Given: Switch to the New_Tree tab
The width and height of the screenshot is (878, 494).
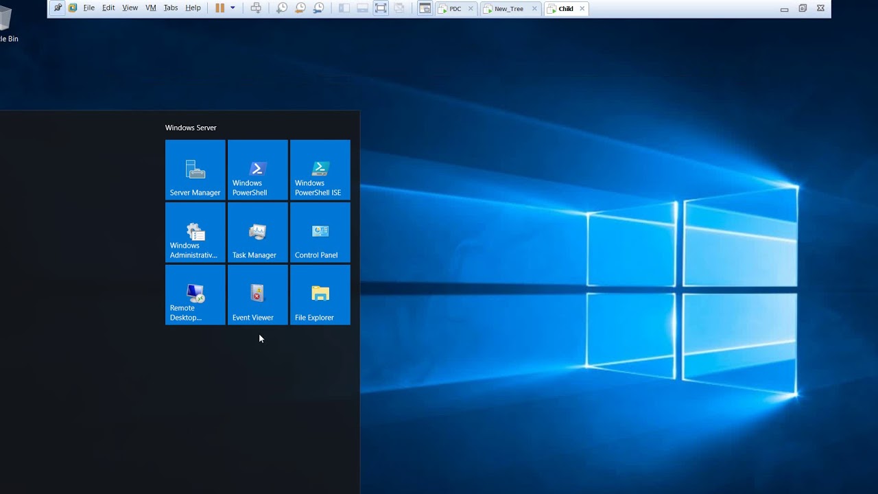Looking at the screenshot, I should pos(509,9).
